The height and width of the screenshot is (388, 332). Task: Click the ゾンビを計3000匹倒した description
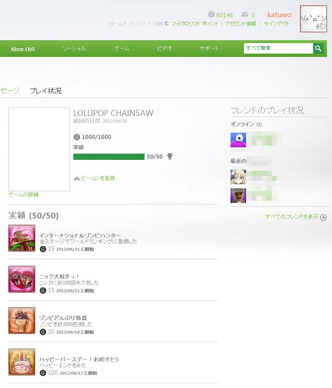coord(66,324)
